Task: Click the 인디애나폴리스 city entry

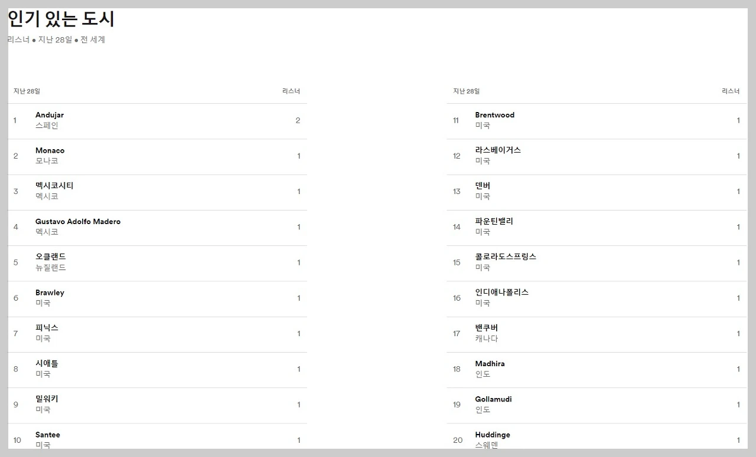Action: click(502, 292)
